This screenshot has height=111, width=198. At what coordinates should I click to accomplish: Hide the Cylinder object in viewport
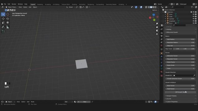point(193,19)
